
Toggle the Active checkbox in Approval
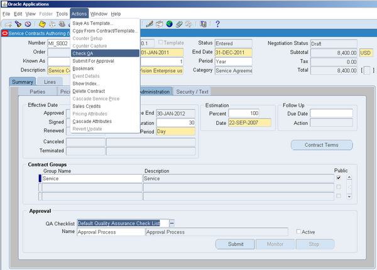(298, 231)
